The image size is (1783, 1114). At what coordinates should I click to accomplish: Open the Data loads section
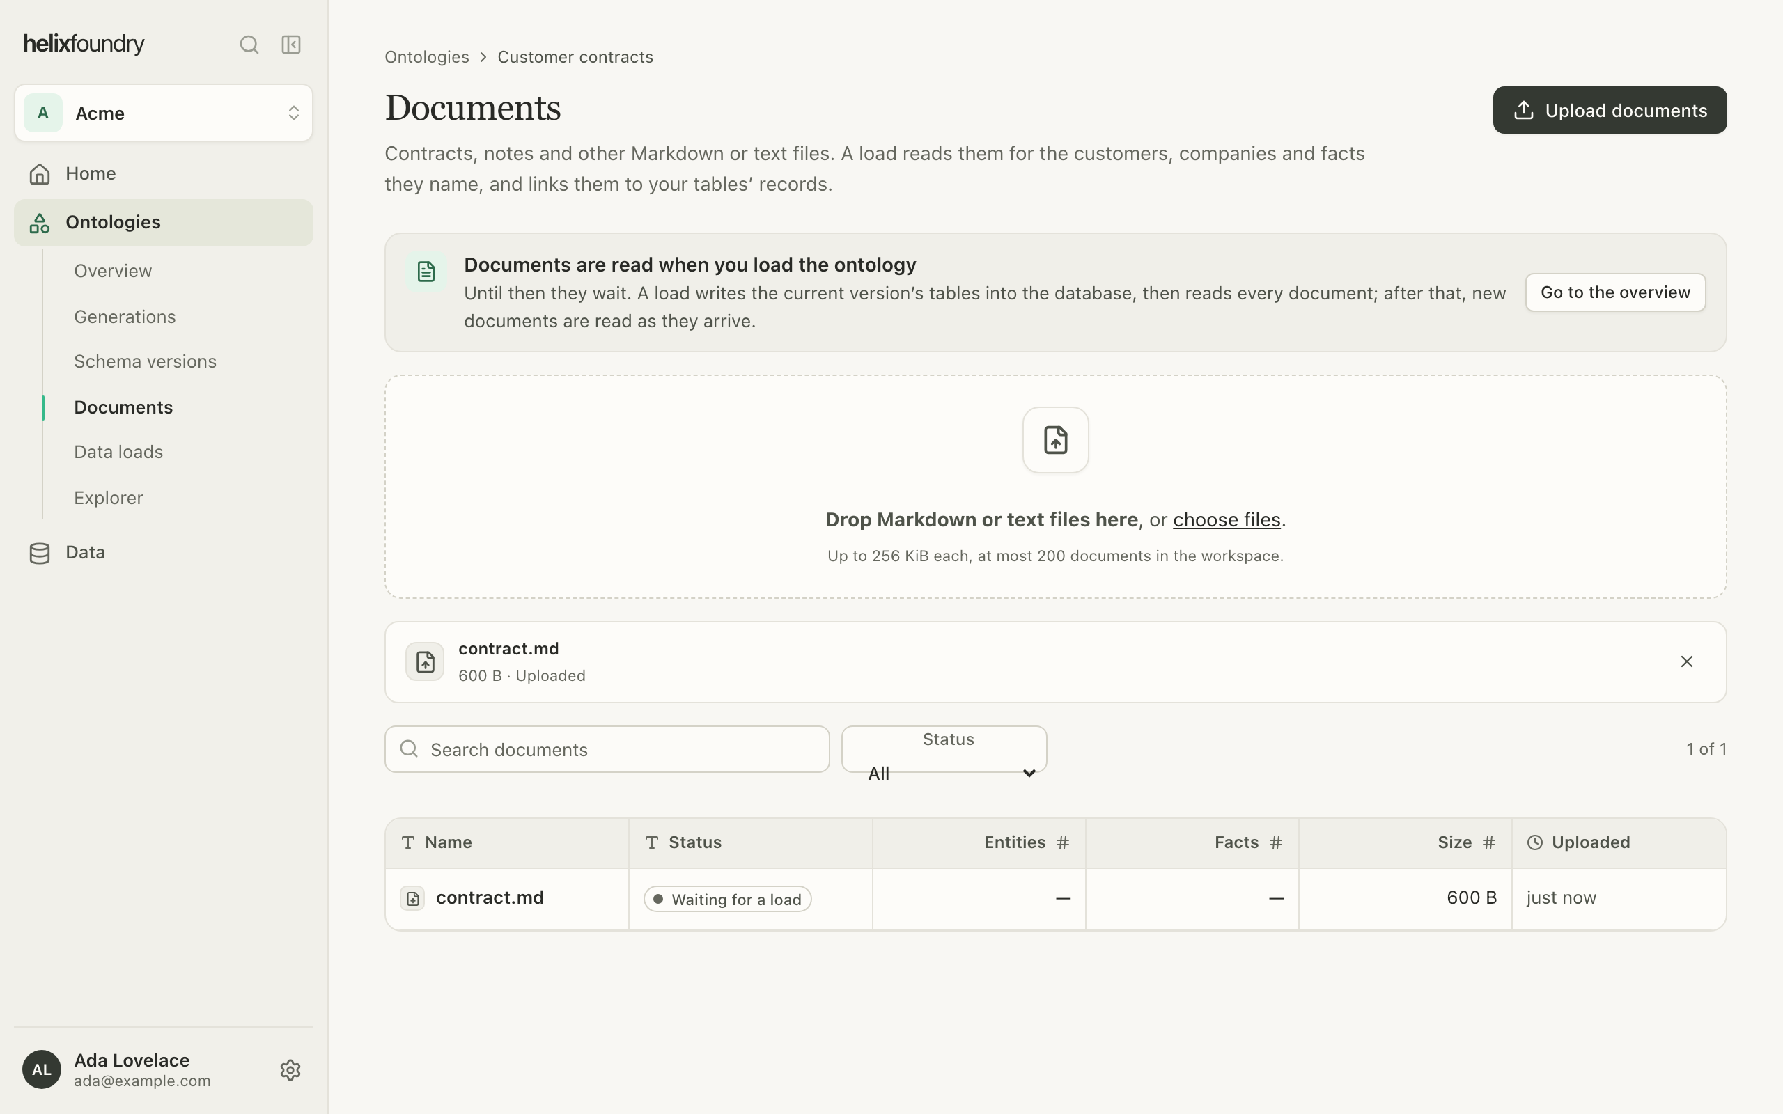coord(118,452)
